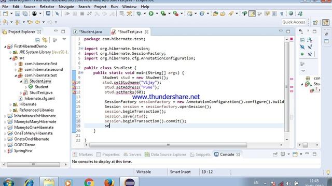
Task: Open Firefox from the taskbar
Action: (x=109, y=182)
